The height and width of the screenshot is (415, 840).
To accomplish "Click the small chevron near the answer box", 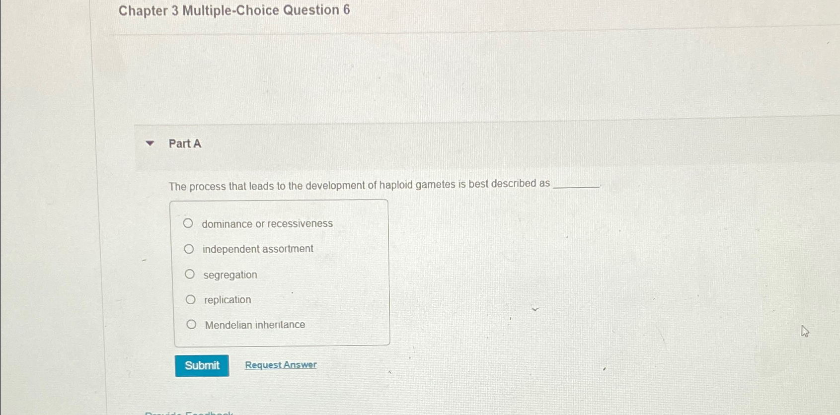I will point(535,310).
